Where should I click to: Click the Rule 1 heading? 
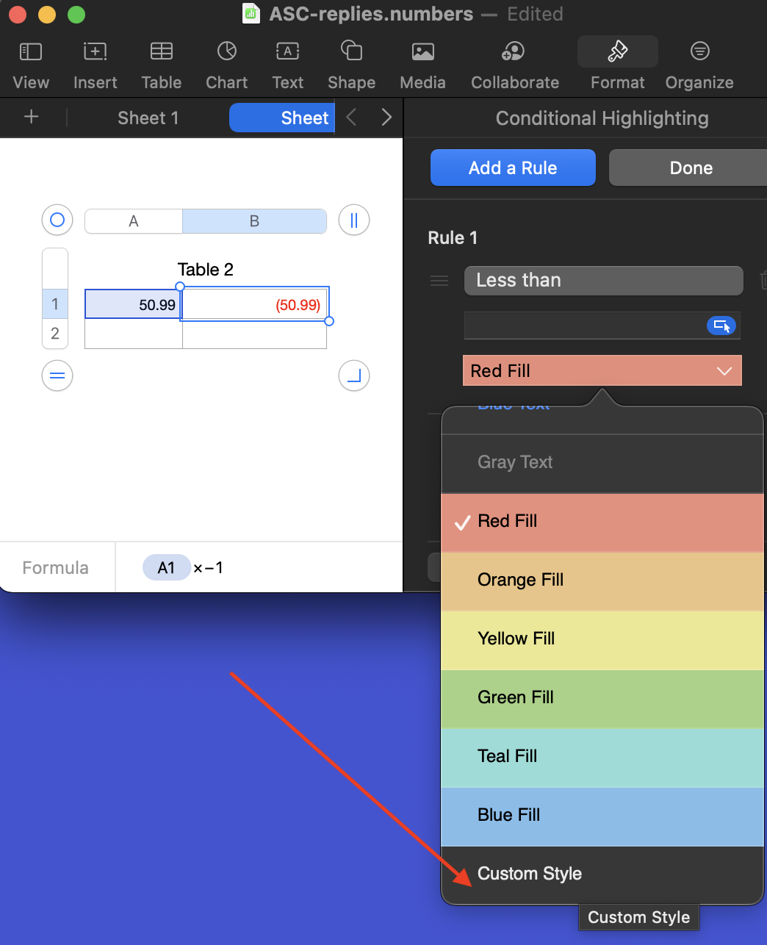tap(453, 238)
